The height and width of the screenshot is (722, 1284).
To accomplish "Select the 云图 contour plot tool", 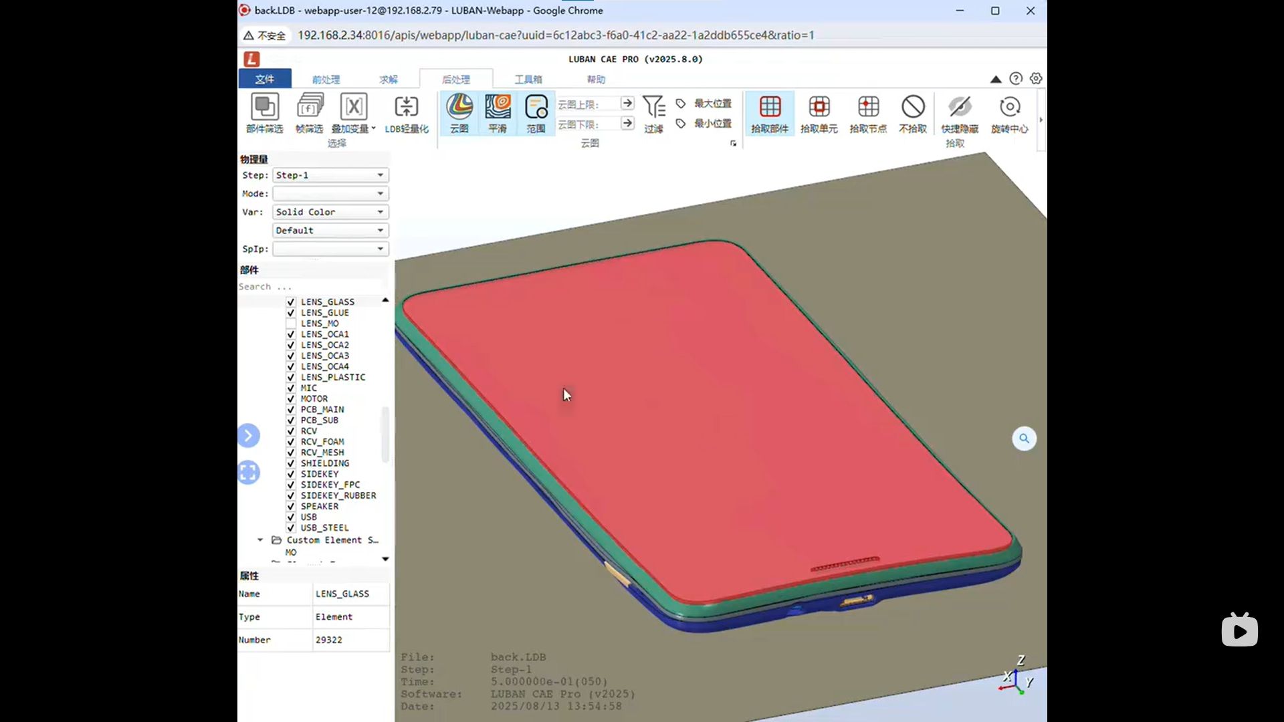I will (x=459, y=108).
